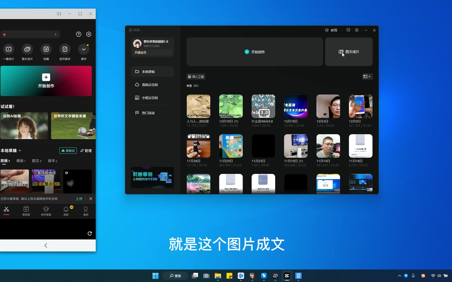Screen dimensions: 452x282
Task: Open help question-mark icon in phone window
Action: pos(78,34)
